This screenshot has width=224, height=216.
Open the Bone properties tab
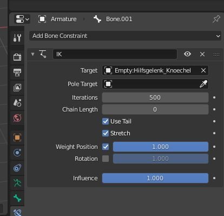point(17,198)
